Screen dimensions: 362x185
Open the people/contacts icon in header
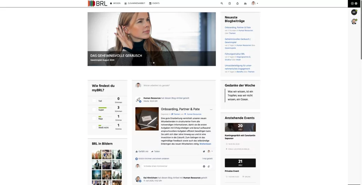pyautogui.click(x=245, y=3)
